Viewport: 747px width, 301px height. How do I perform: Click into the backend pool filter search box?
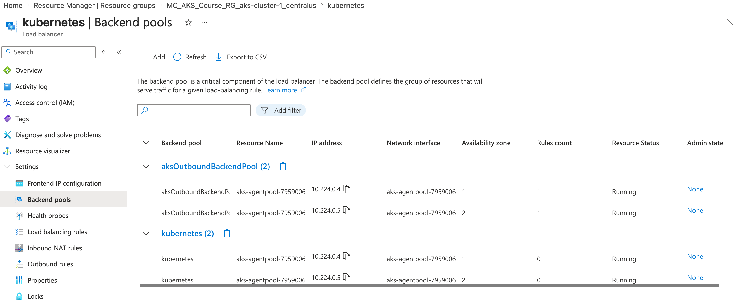point(194,110)
